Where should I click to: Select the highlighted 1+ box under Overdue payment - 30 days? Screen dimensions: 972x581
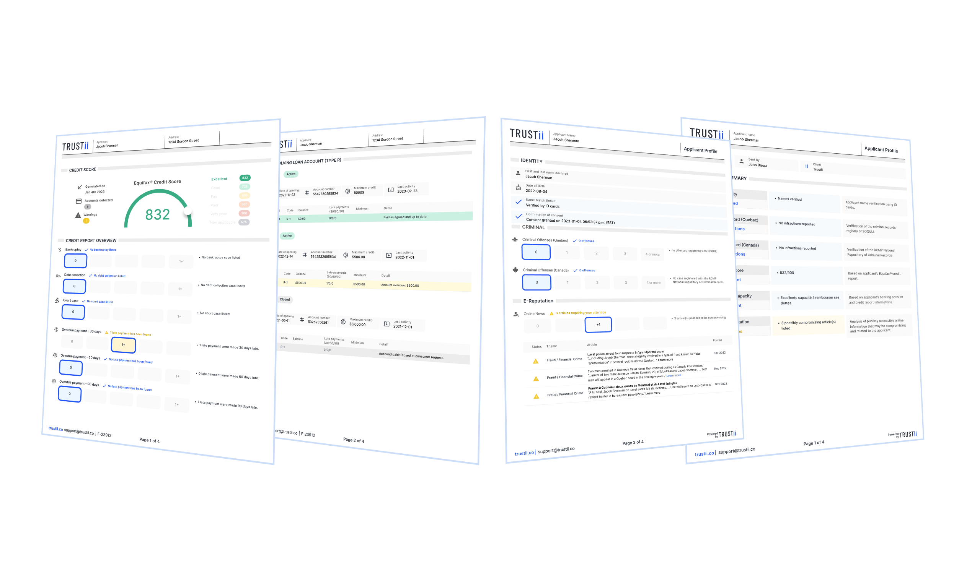pos(124,345)
